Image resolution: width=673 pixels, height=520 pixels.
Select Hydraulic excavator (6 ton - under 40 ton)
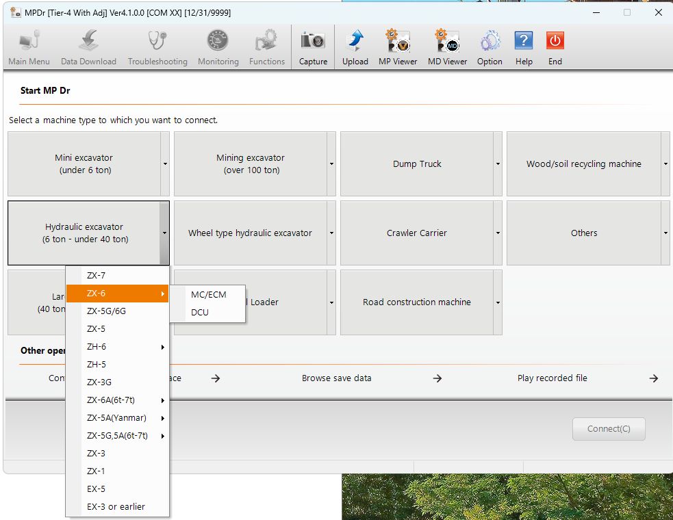[85, 233]
